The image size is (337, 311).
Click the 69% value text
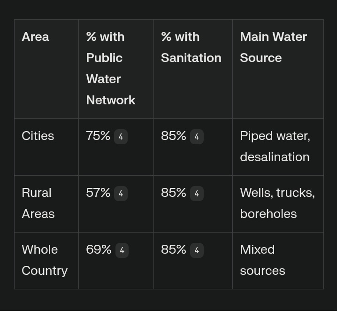tap(98, 249)
